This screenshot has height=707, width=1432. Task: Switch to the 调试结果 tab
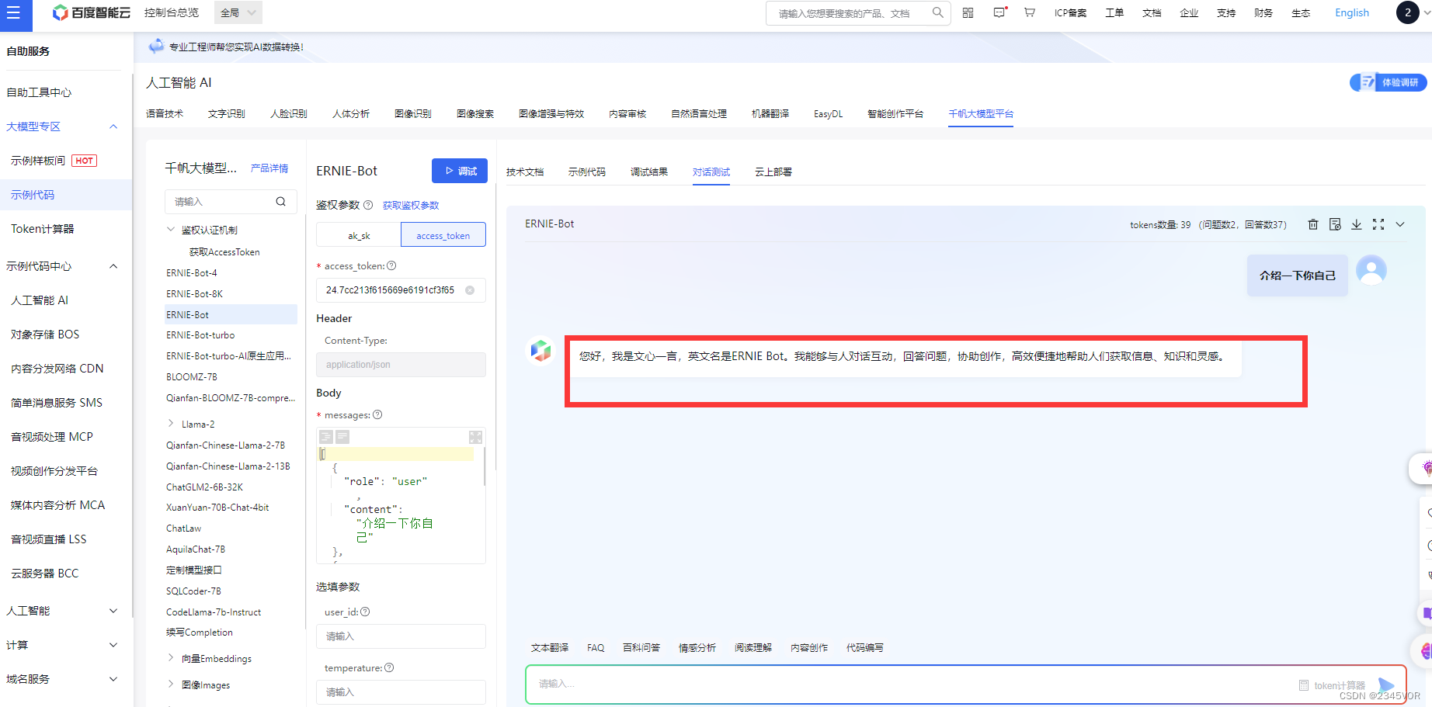point(649,172)
